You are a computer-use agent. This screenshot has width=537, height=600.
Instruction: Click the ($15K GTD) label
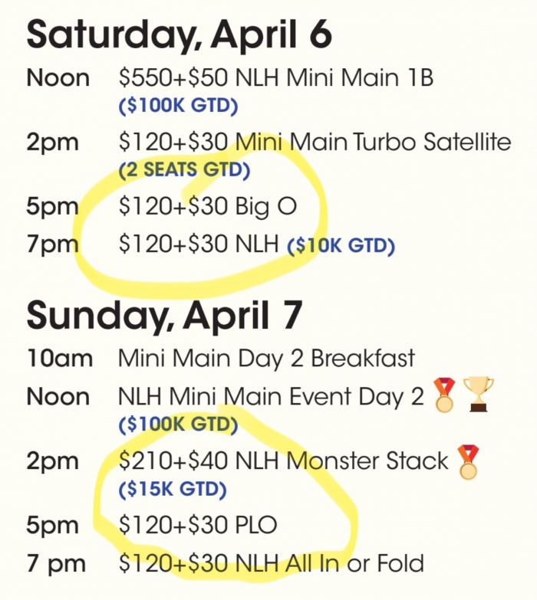173,489
